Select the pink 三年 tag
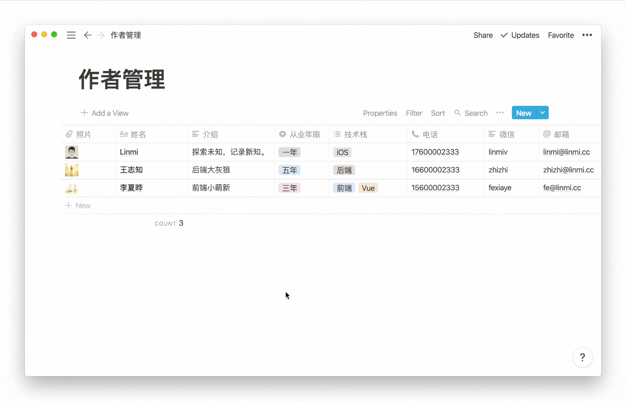626x401 pixels. [289, 188]
